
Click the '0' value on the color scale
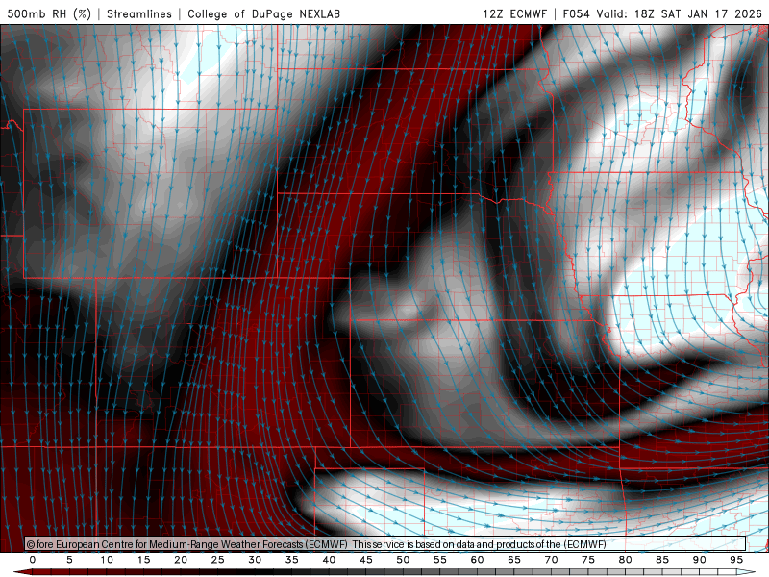(x=33, y=560)
